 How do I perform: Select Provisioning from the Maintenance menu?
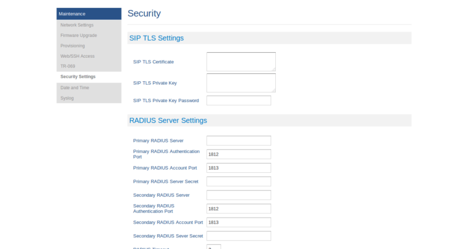coord(73,46)
